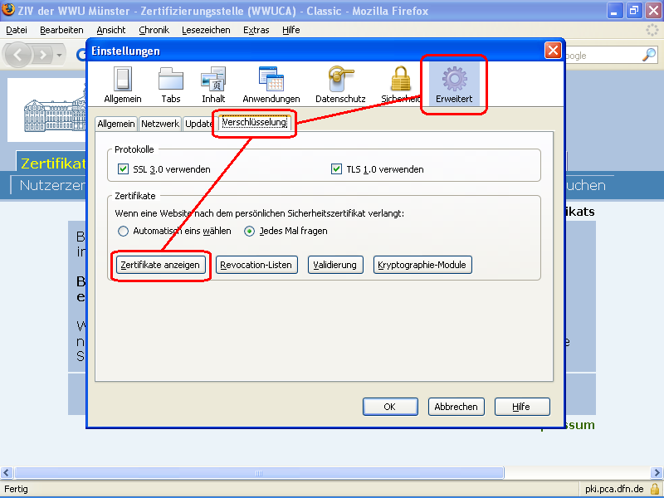Image resolution: width=664 pixels, height=498 pixels.
Task: Select Jedes Mal fragen option
Action: [251, 231]
